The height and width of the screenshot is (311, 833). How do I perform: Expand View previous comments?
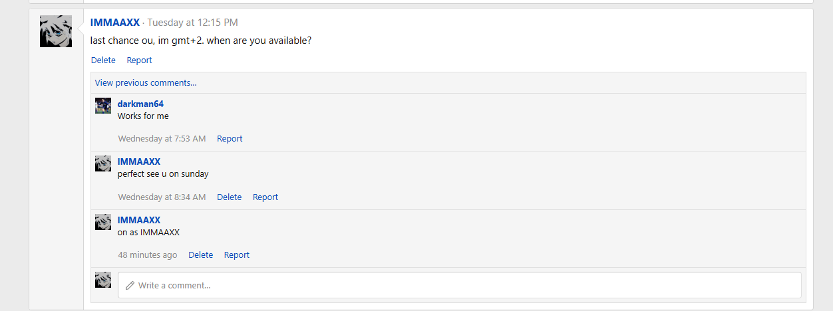coord(146,82)
